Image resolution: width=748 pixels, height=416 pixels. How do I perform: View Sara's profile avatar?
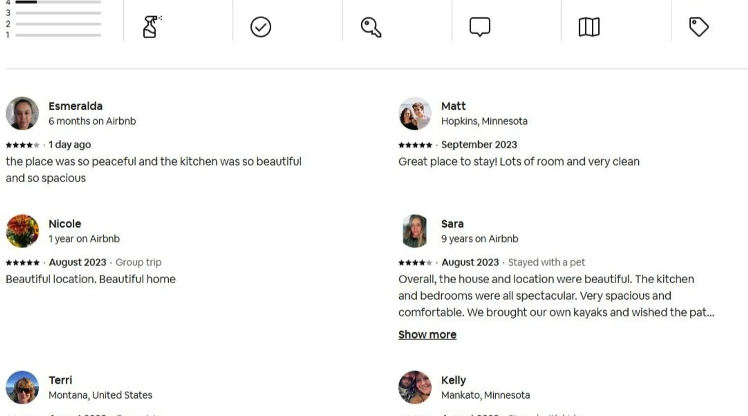click(x=415, y=231)
